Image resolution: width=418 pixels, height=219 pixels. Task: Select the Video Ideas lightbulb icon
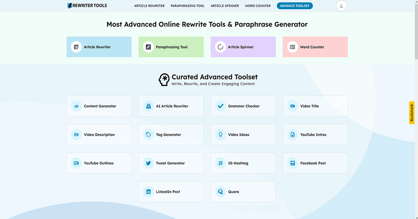coord(220,135)
